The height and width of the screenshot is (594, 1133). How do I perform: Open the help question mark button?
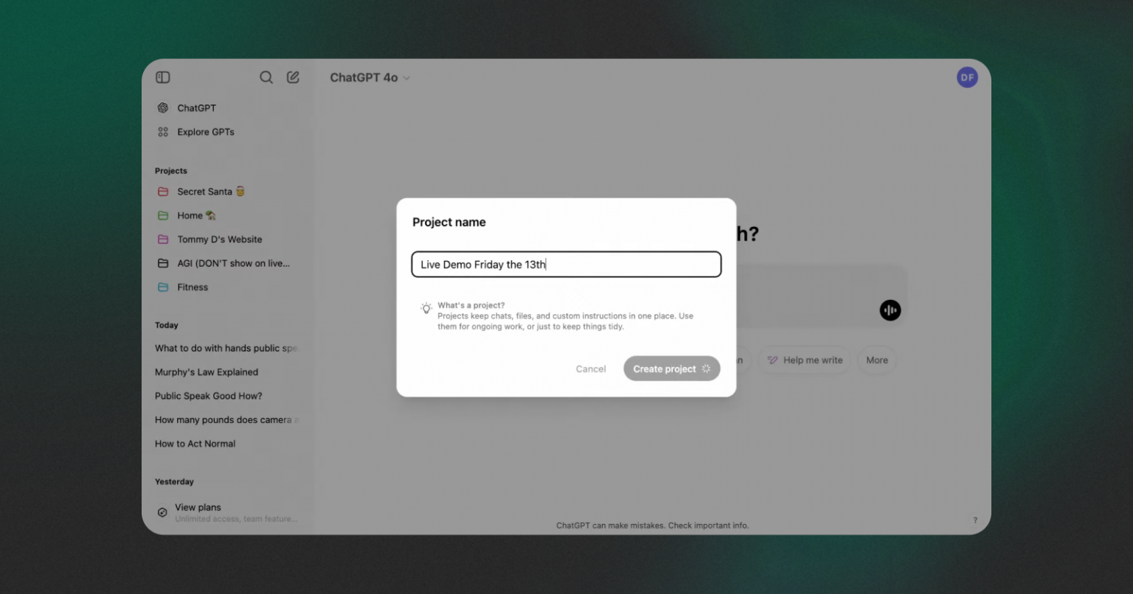[975, 520]
